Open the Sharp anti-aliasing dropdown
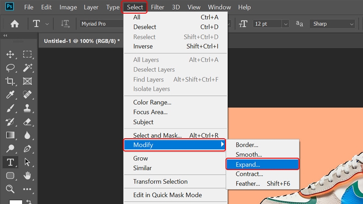363x204 pixels. (x=332, y=24)
